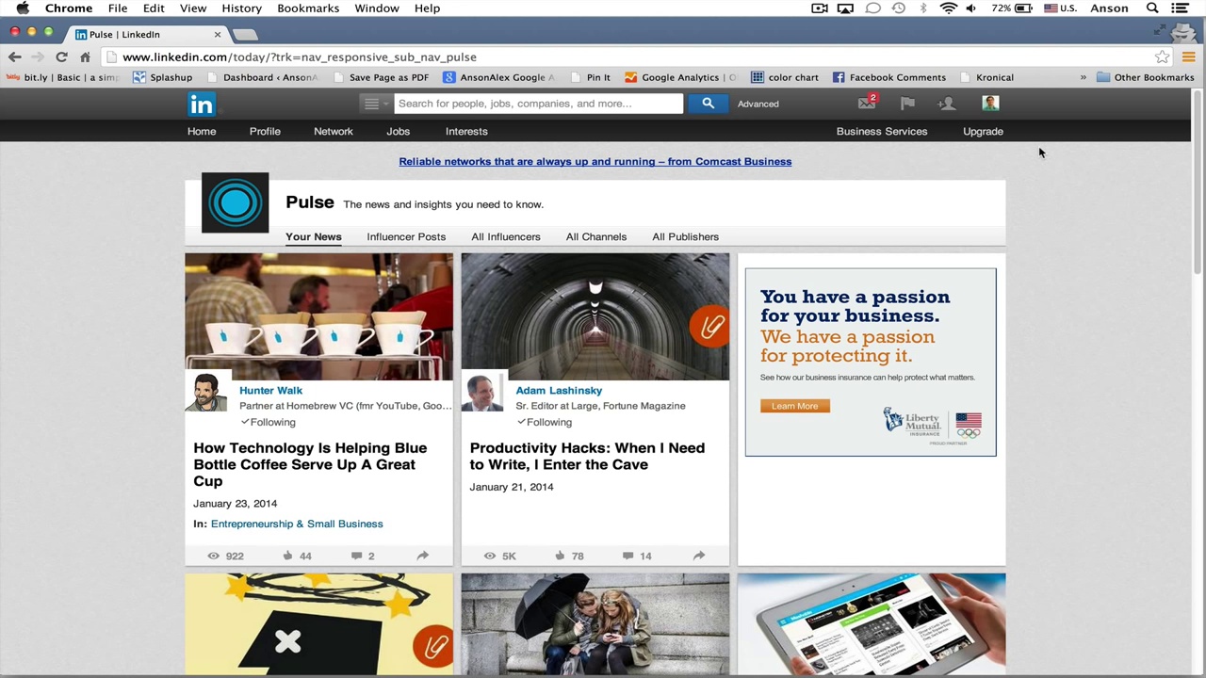Open the Notification Center list icon
This screenshot has height=678, width=1206.
tap(1180, 8)
